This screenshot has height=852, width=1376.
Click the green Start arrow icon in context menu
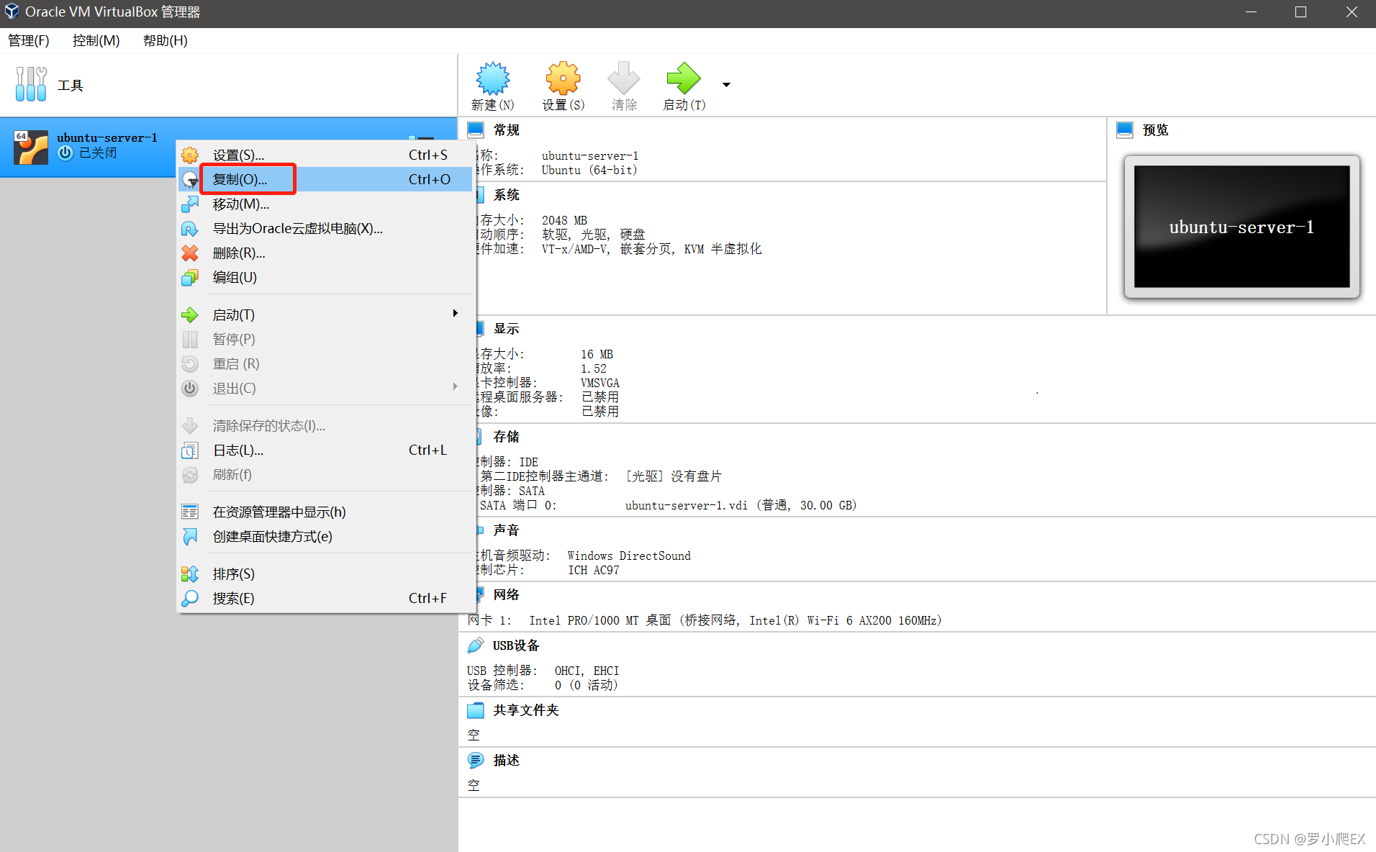click(190, 315)
